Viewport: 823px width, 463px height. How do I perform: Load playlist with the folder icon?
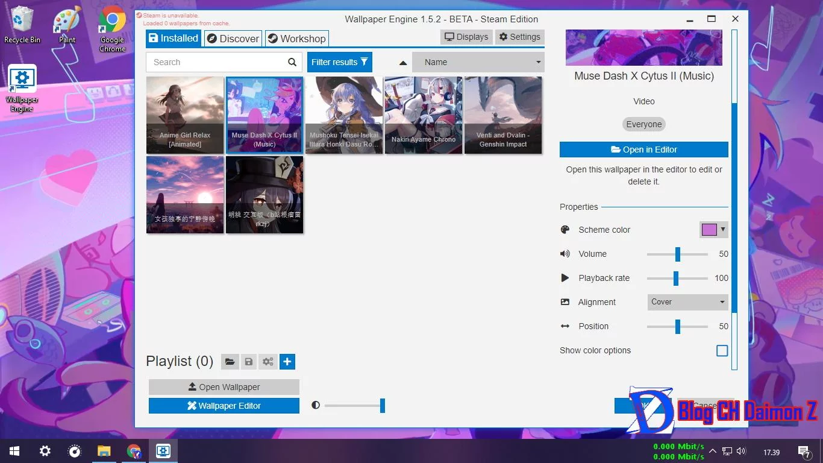click(x=230, y=362)
